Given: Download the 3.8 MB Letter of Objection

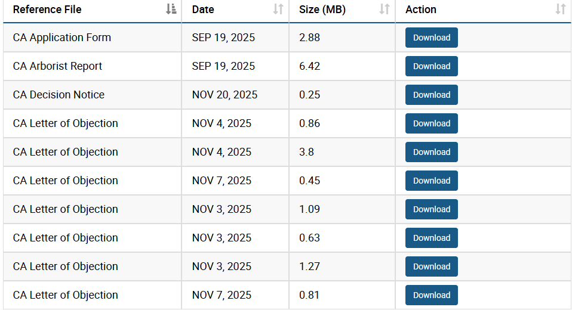Looking at the screenshot, I should [432, 152].
